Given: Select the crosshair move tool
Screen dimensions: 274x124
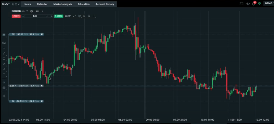Looking at the screenshot, I should tap(94, 16).
